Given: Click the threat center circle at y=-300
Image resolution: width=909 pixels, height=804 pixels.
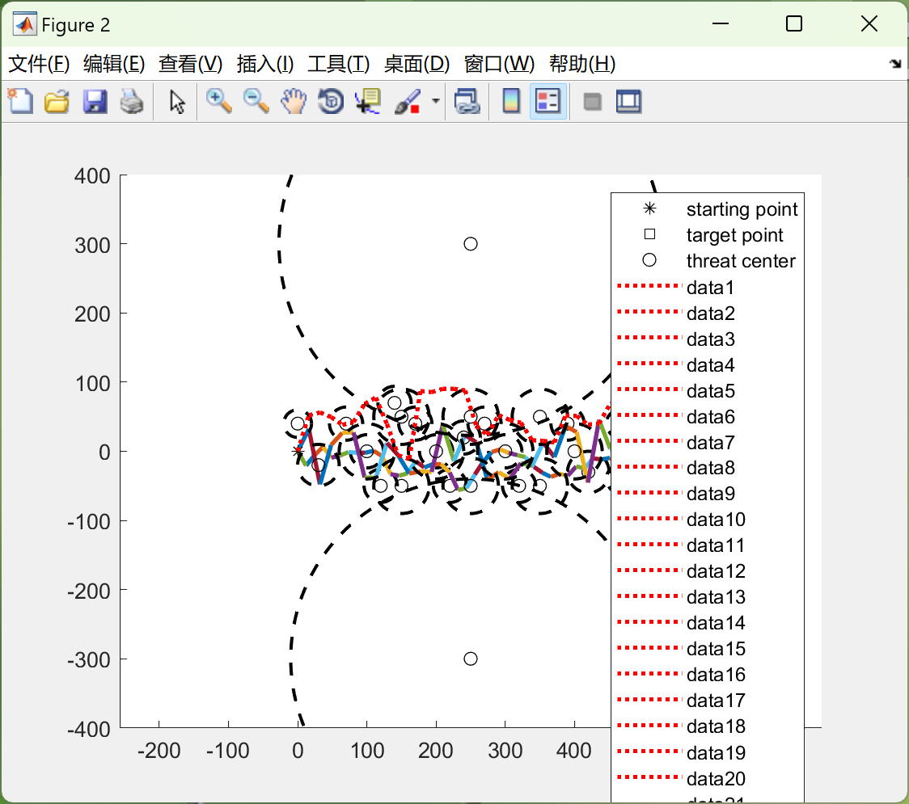Looking at the screenshot, I should point(471,659).
